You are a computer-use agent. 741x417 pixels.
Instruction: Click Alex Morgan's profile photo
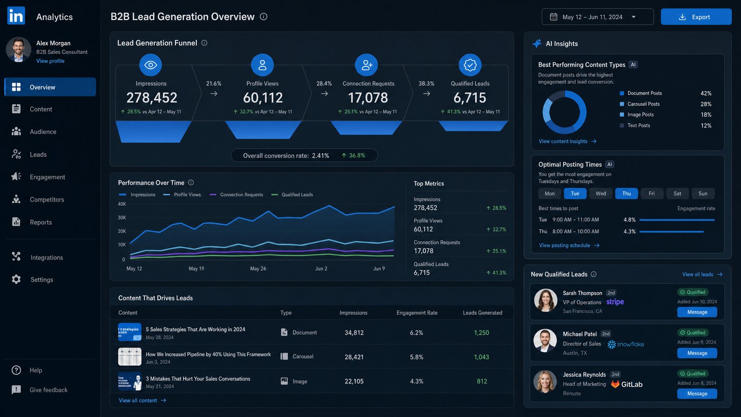[19, 50]
